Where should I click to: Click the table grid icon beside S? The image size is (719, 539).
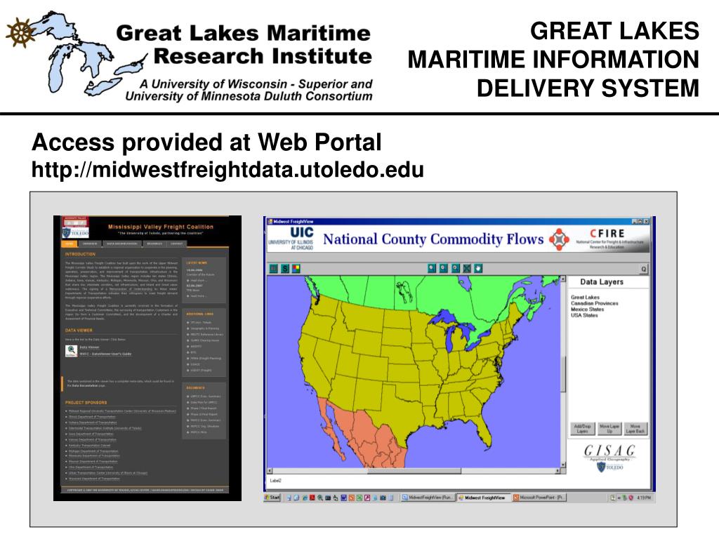(273, 269)
